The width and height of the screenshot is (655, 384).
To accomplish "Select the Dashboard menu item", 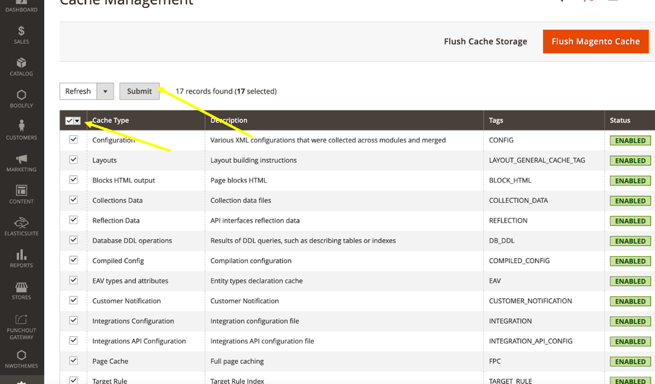I will point(21,5).
